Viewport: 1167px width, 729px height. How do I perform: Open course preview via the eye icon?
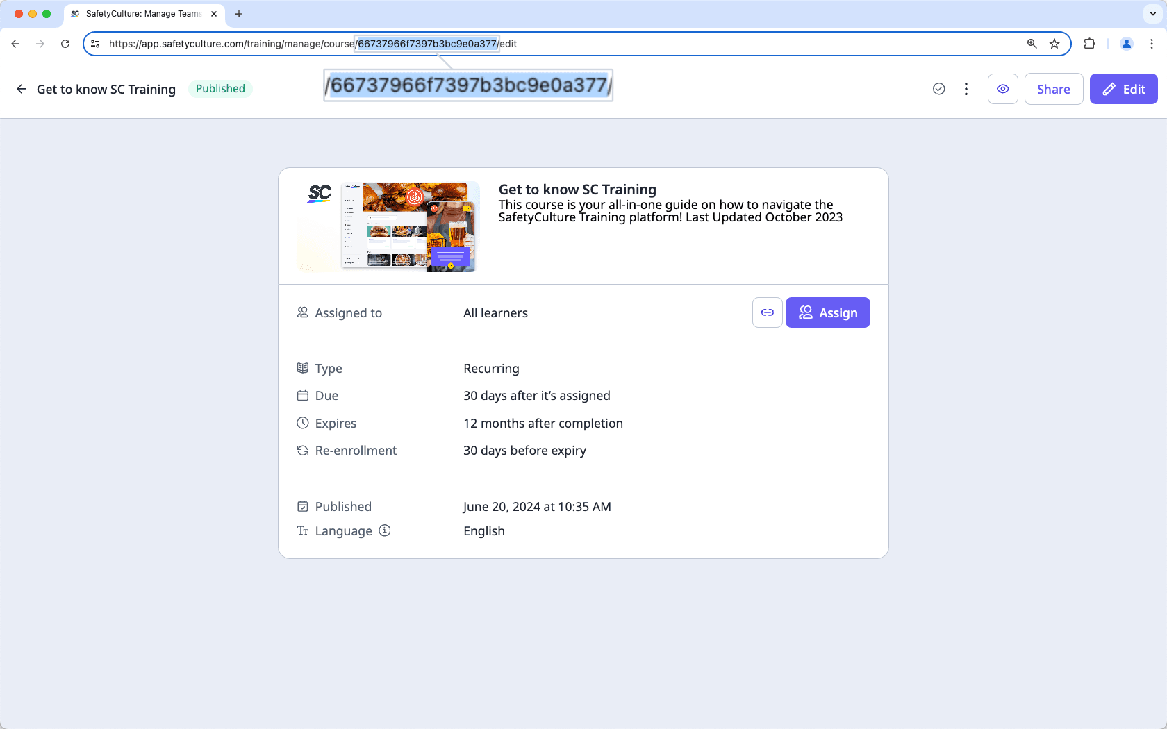(x=1002, y=89)
